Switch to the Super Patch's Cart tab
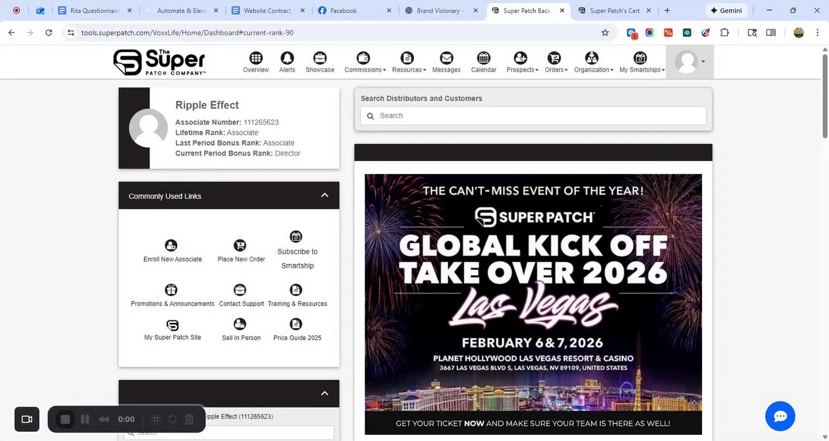The image size is (829, 441). [x=614, y=10]
